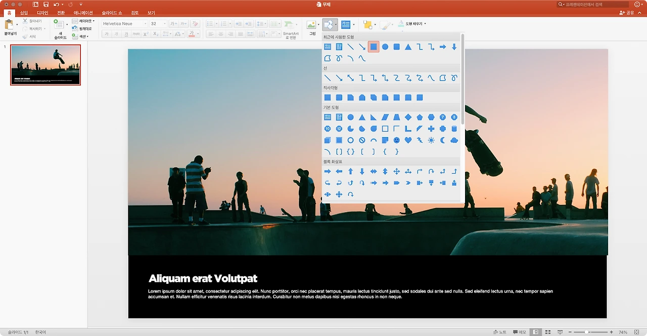647x336 pixels.
Task: Switch to the Transitions (전환) tab
Action: (61, 13)
